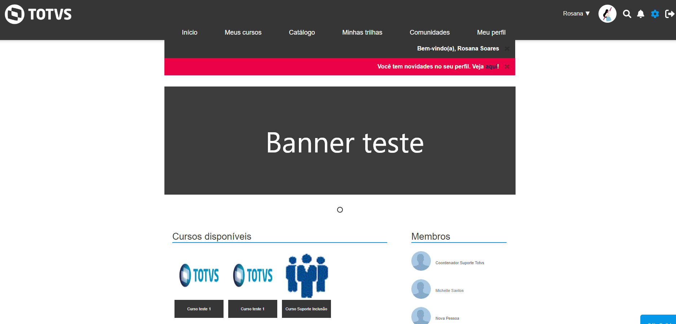Open Comunidades menu item
This screenshot has height=324, width=676.
point(429,32)
